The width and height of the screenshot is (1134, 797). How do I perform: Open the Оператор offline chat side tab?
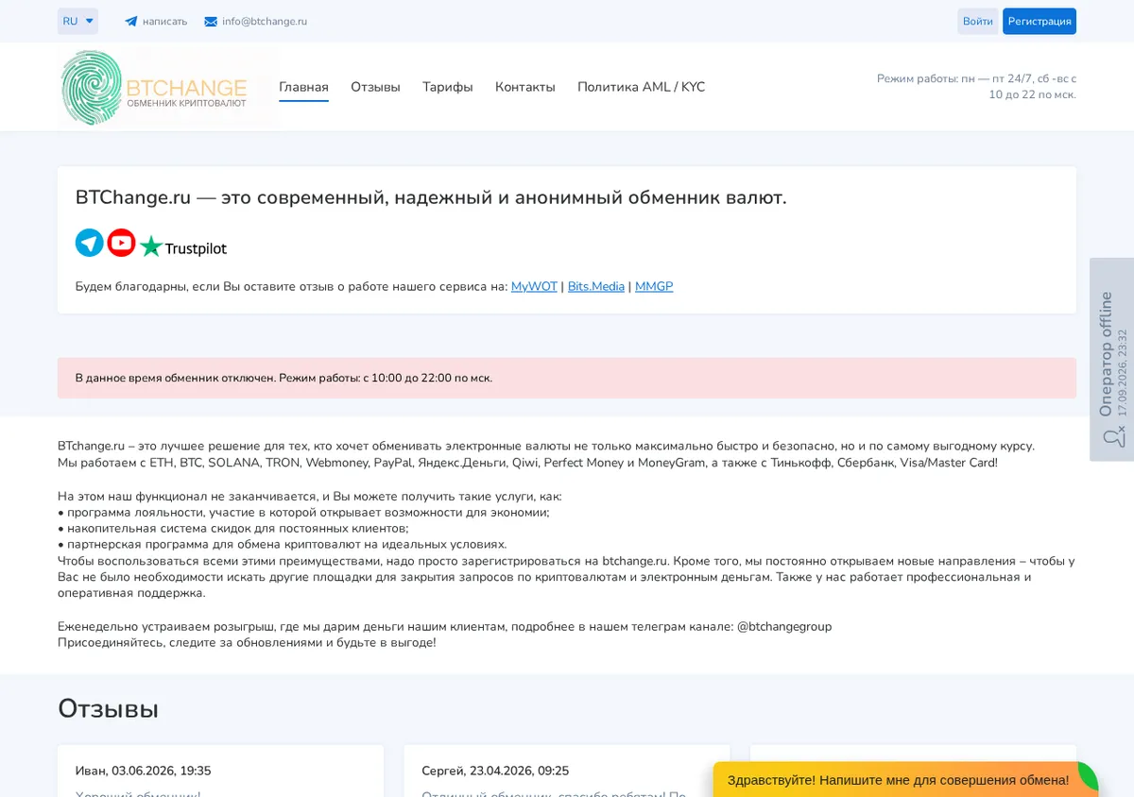(x=1111, y=359)
